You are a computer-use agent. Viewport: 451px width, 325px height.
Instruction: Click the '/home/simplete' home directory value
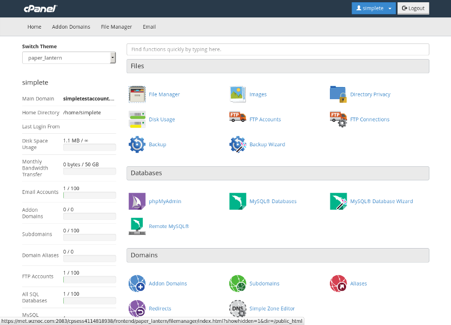click(x=82, y=113)
